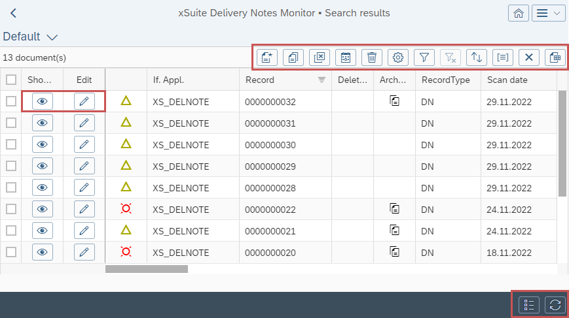The height and width of the screenshot is (318, 569).
Task: Navigate back with the left arrow
Action: (x=14, y=13)
